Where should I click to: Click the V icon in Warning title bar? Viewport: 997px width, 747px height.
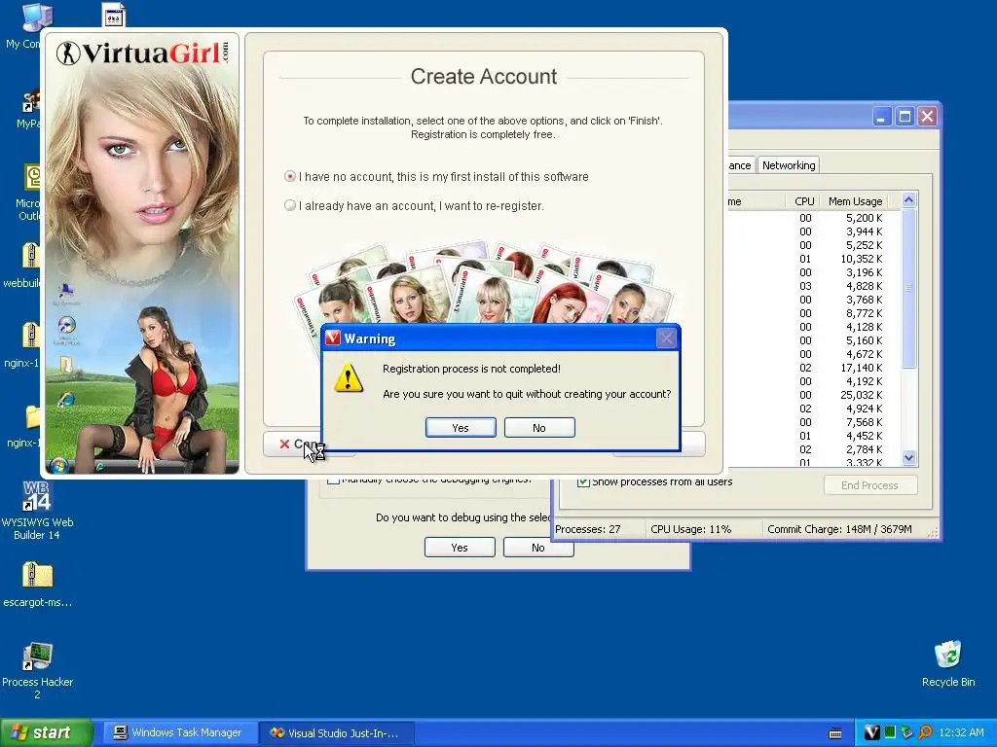[x=333, y=338]
